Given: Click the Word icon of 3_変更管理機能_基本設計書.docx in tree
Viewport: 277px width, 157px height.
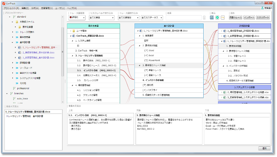Looking at the screenshot, I should click(20, 58).
